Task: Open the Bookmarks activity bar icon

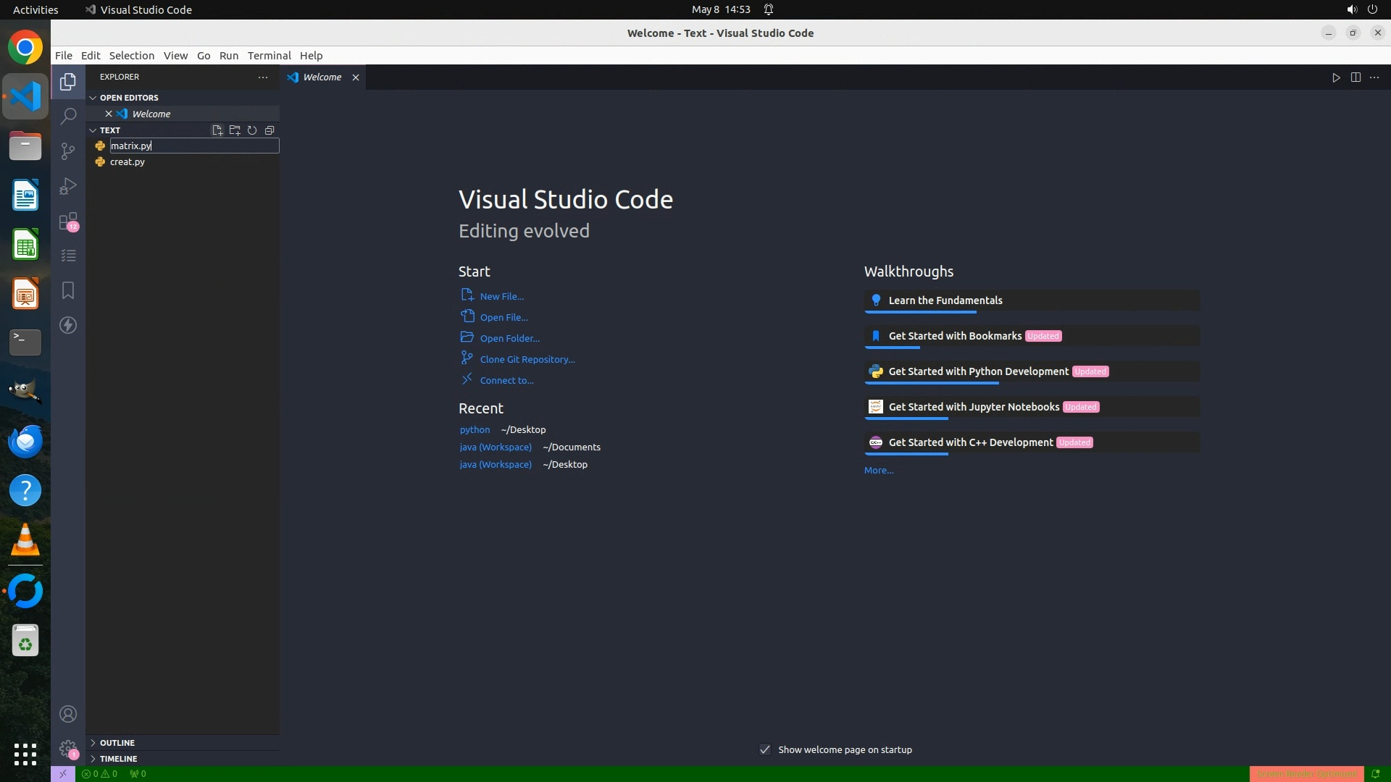Action: 68,290
